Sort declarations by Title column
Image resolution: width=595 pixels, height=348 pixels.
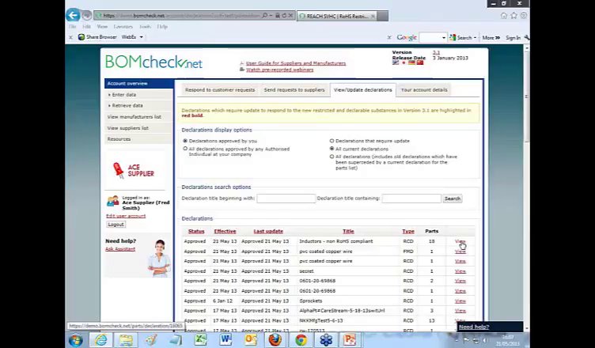348,231
